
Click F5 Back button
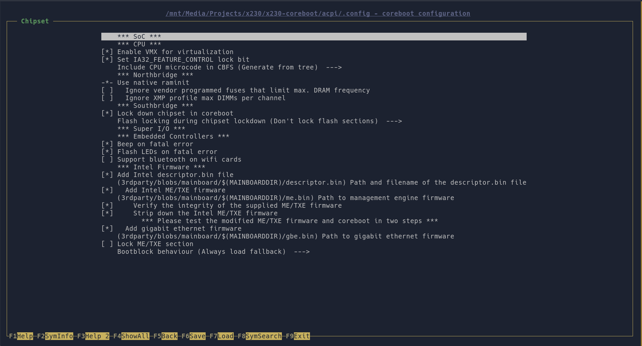pos(166,336)
